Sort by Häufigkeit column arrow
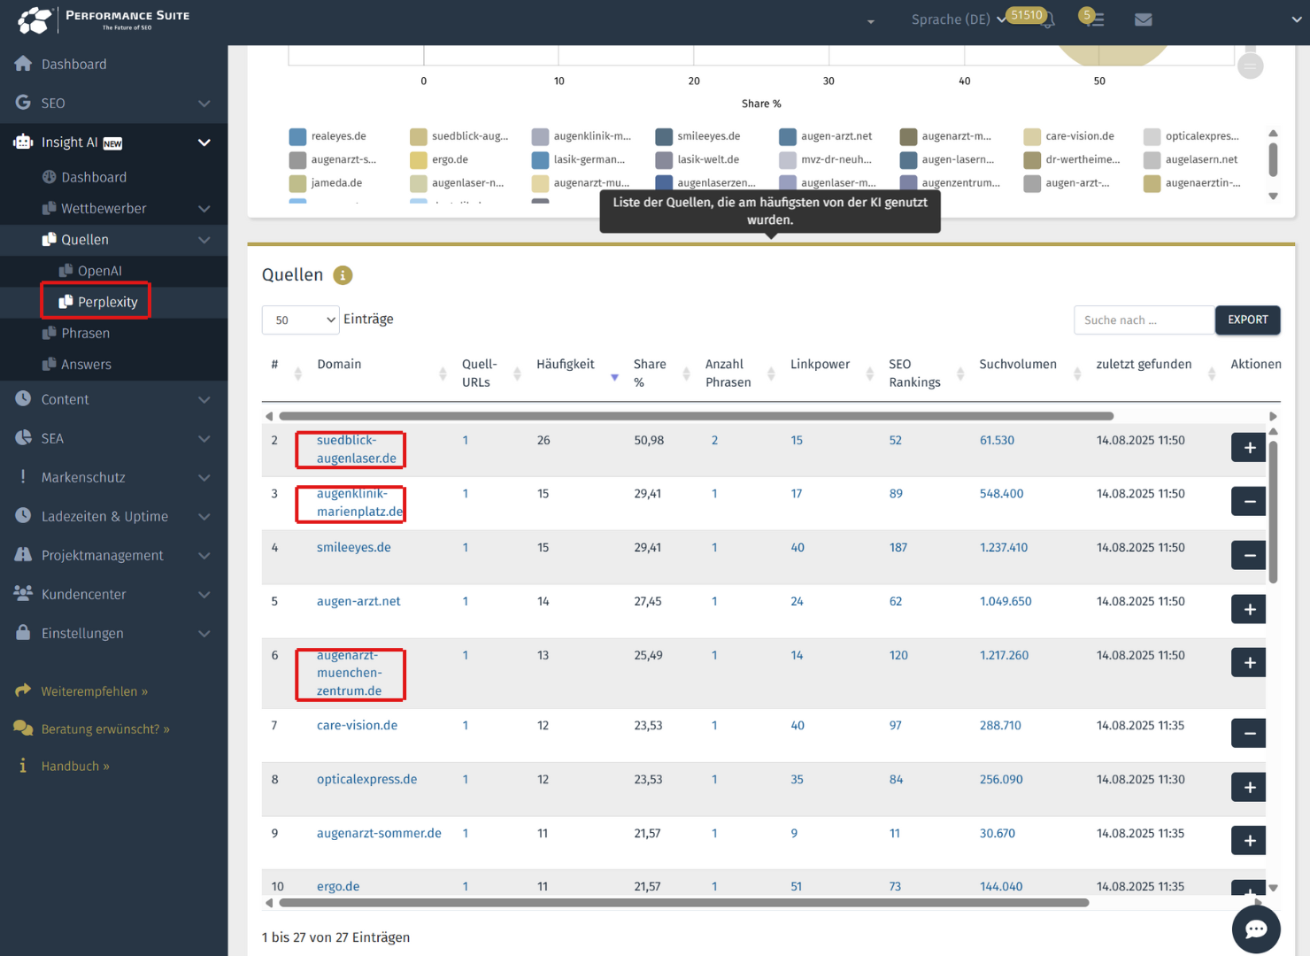 (614, 377)
